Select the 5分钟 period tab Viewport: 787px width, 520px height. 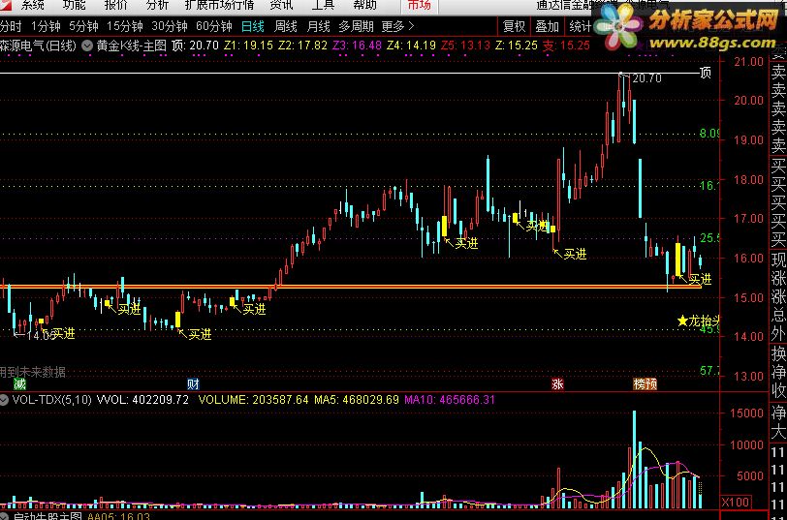click(83, 26)
